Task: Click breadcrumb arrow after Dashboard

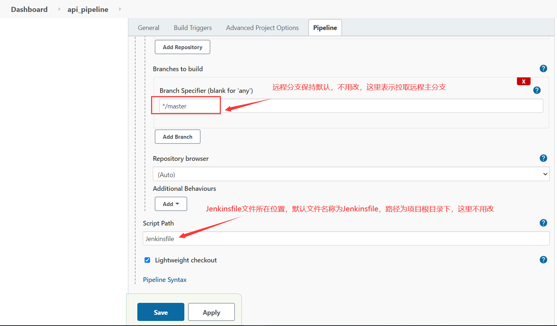Action: 59,9
